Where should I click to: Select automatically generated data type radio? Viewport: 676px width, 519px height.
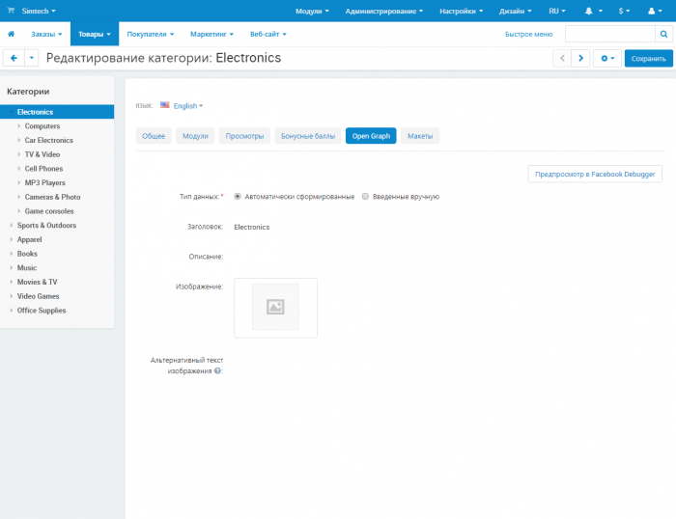[238, 197]
